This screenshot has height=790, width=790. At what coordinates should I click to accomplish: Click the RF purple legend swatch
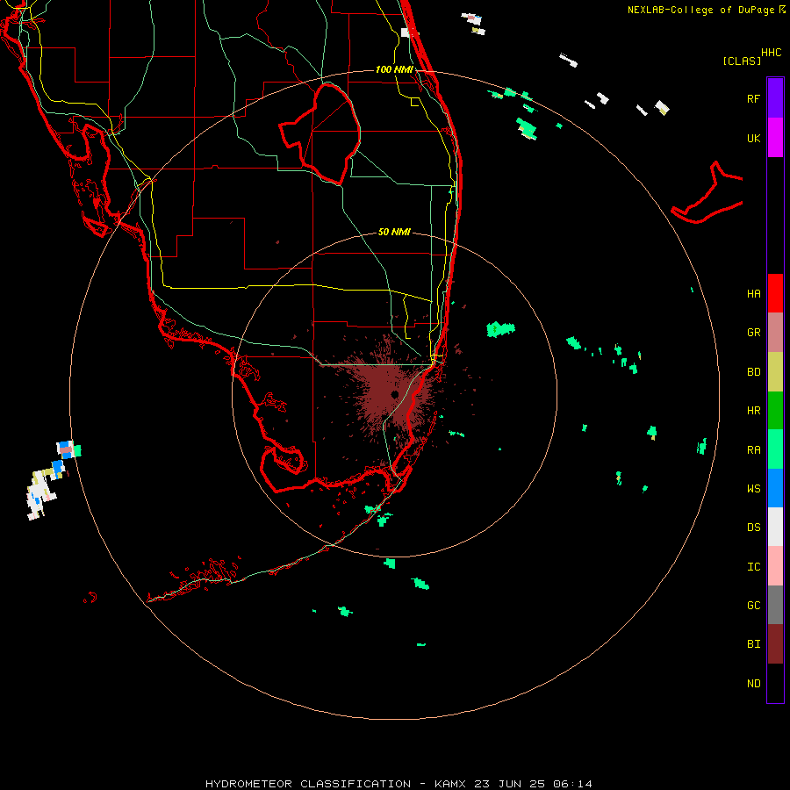(x=775, y=98)
